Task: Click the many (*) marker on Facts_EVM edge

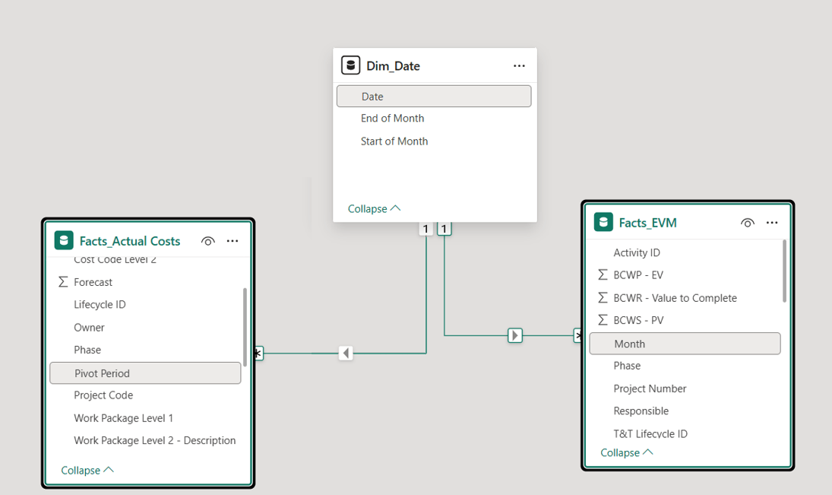Action: tap(577, 335)
